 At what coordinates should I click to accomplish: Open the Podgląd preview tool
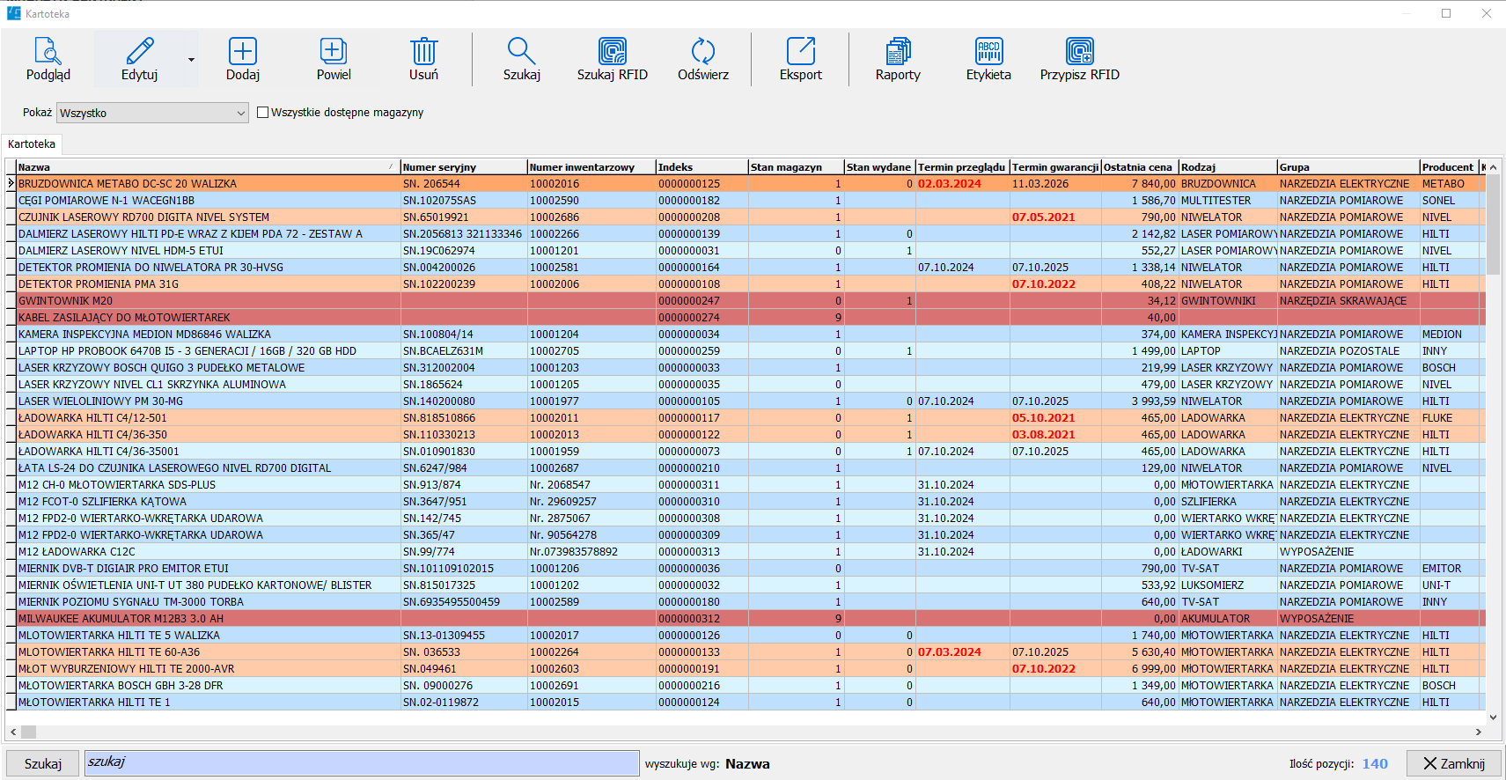(48, 59)
